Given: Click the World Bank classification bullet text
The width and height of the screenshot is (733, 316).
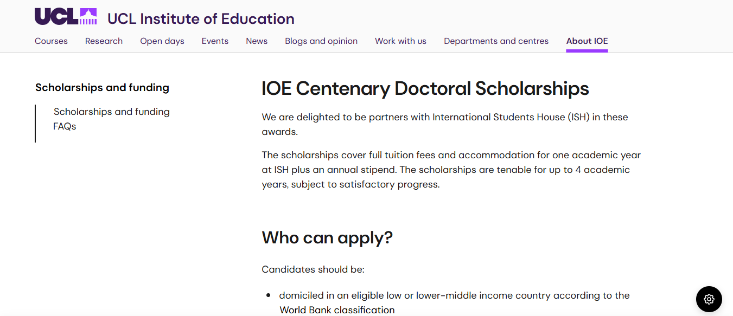Looking at the screenshot, I should pos(336,309).
